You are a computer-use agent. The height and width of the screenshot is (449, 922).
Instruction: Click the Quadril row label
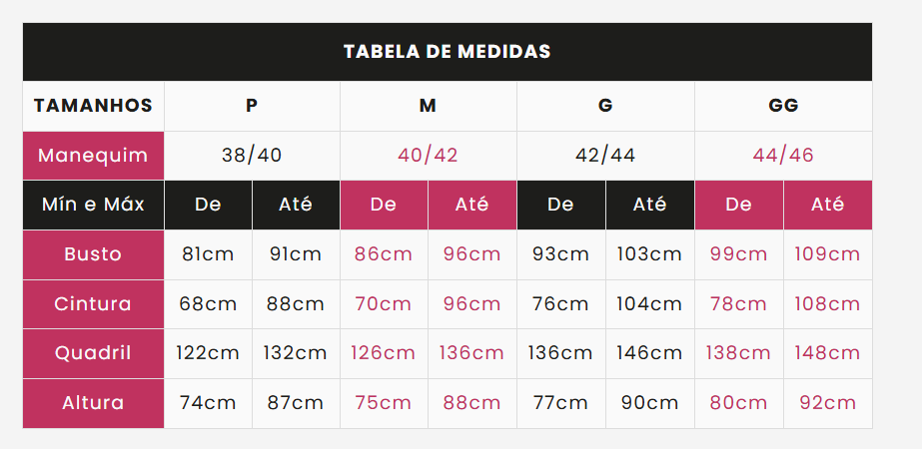(x=93, y=354)
